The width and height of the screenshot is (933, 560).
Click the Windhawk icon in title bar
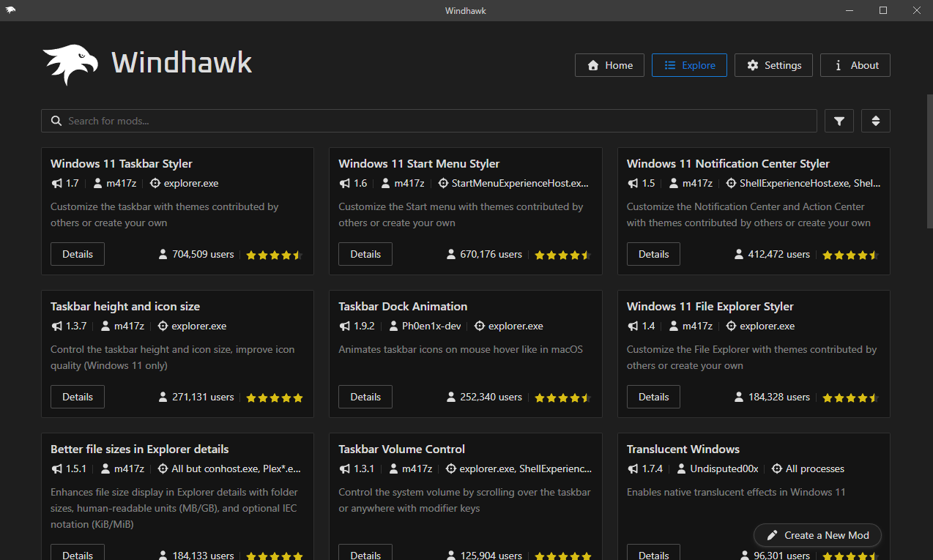pos(10,10)
